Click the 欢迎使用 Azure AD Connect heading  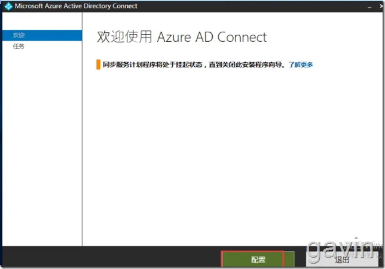182,37
